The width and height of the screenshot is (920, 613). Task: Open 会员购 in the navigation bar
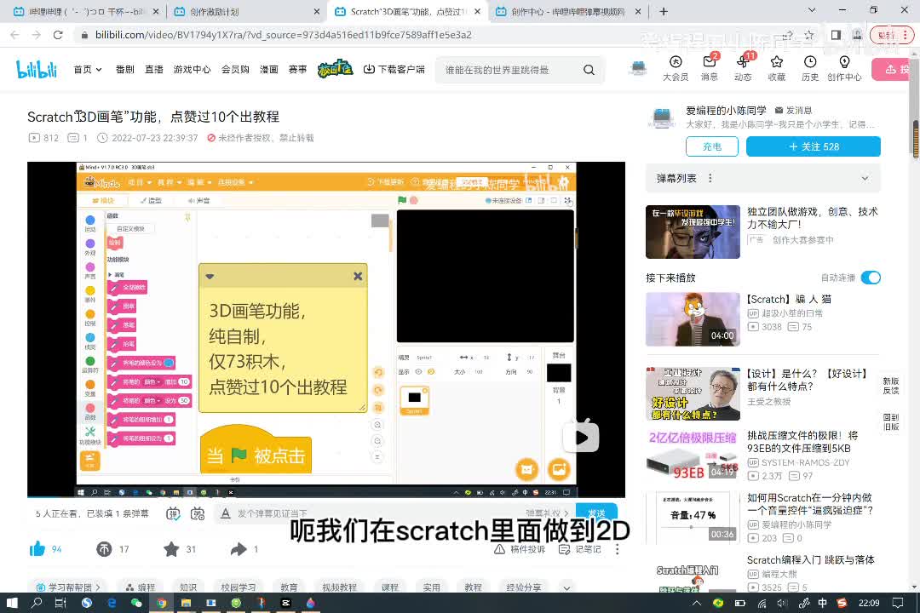tap(235, 69)
